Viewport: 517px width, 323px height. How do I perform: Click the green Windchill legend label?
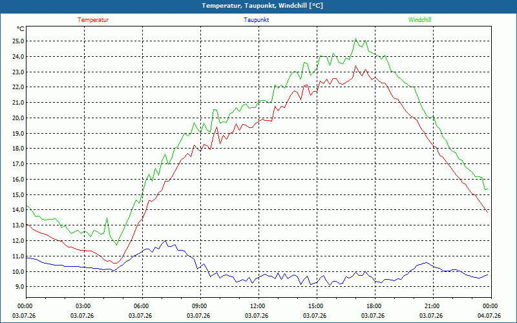(419, 20)
